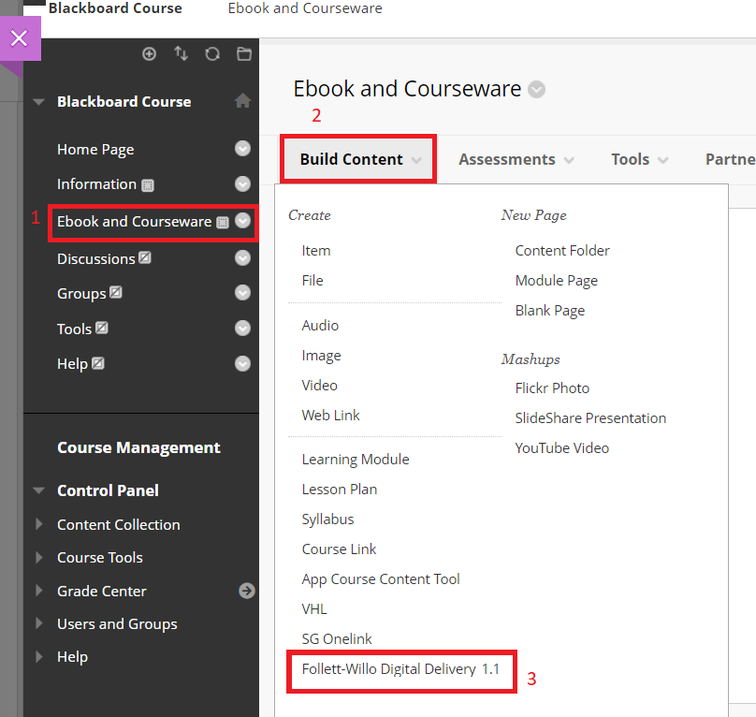Click the hidden-link icon beside Discussions
Image resolution: width=756 pixels, height=717 pixels.
145,257
